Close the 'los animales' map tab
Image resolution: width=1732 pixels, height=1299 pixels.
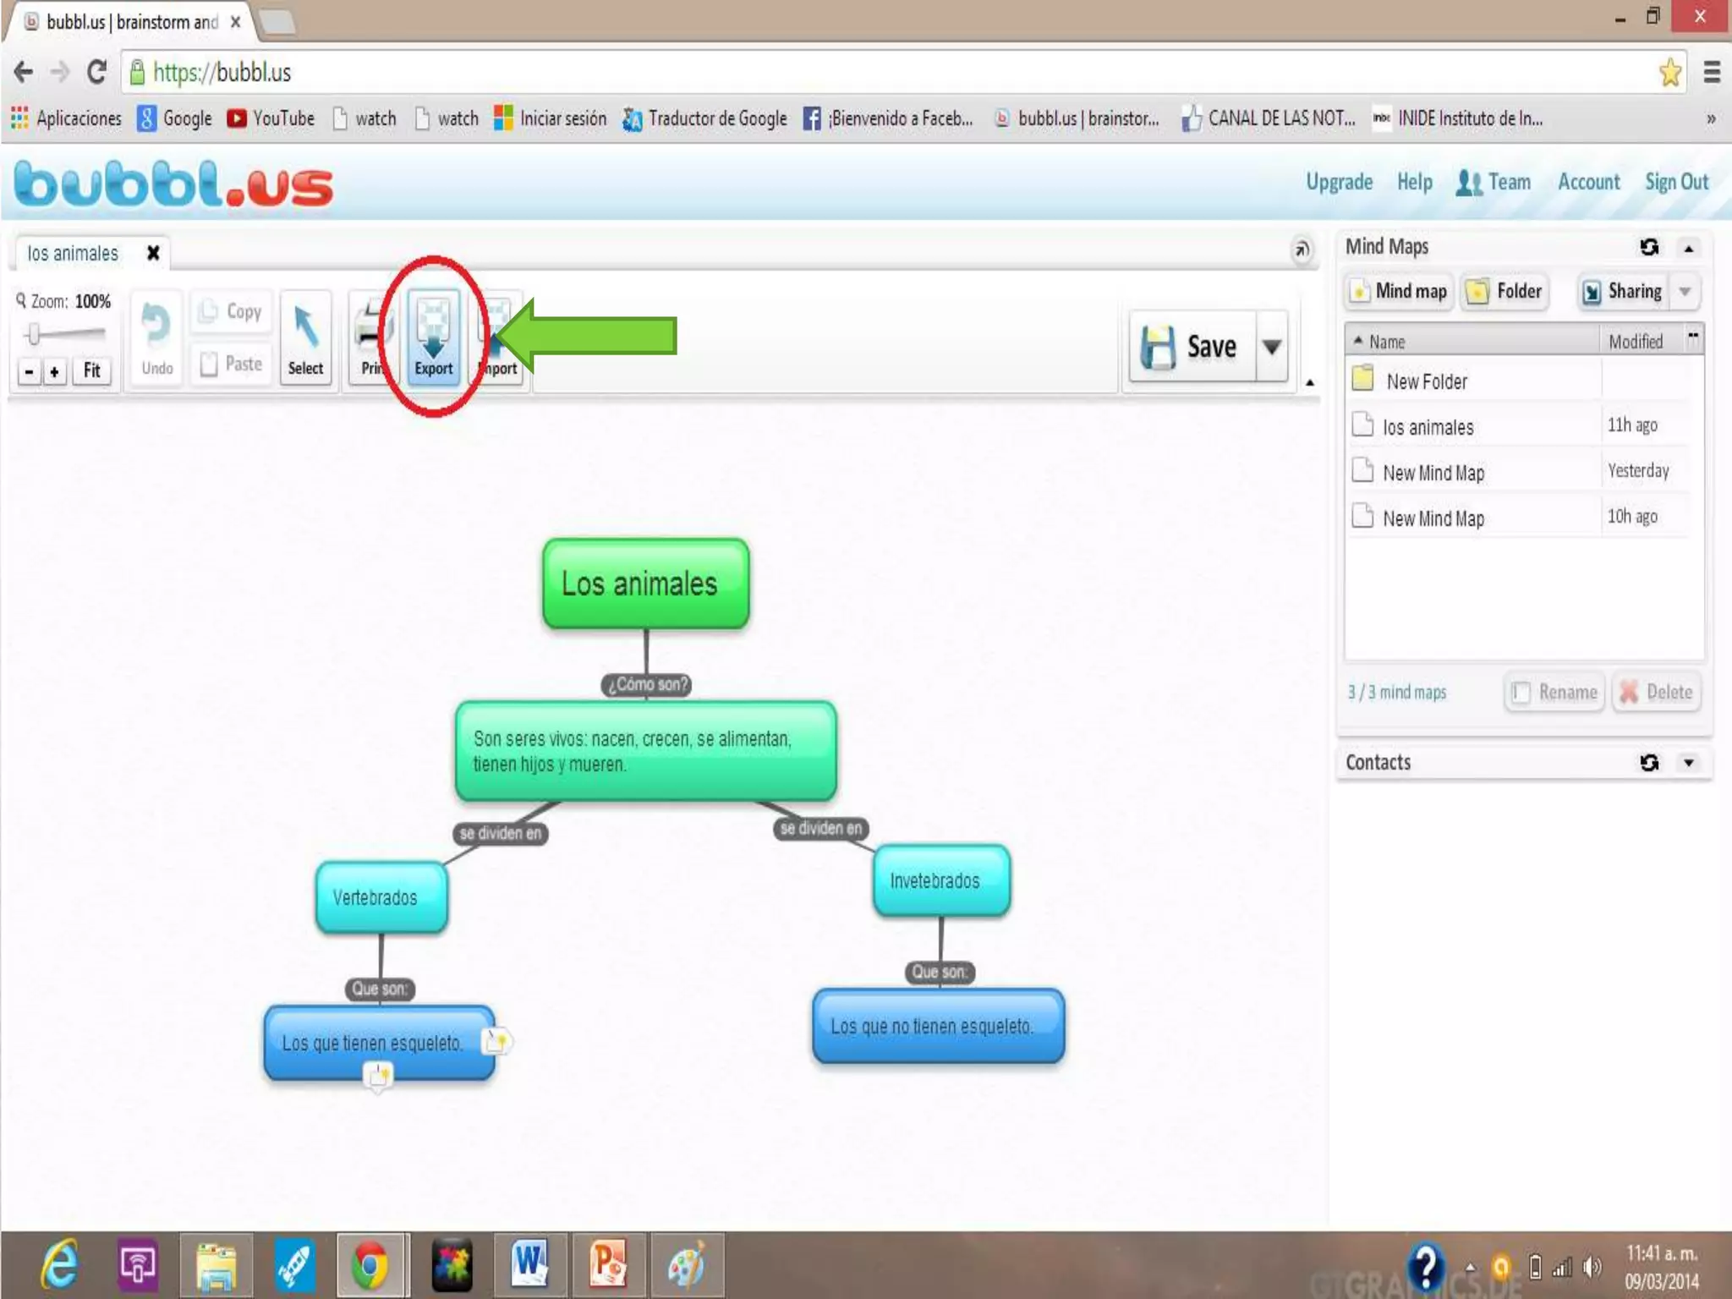pos(153,253)
